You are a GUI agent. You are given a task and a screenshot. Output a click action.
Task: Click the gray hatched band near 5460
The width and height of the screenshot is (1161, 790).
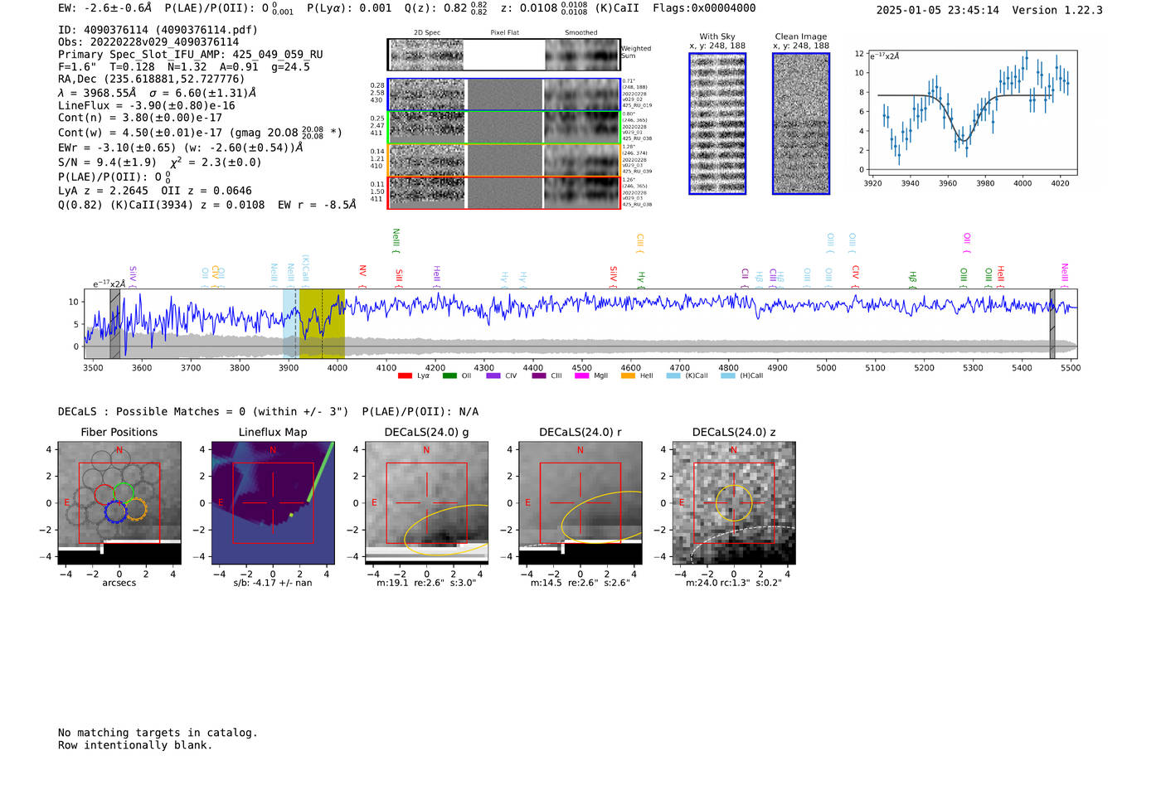click(1052, 323)
